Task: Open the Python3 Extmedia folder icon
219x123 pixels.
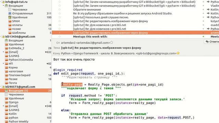Action: pyautogui.click(x=6, y=60)
